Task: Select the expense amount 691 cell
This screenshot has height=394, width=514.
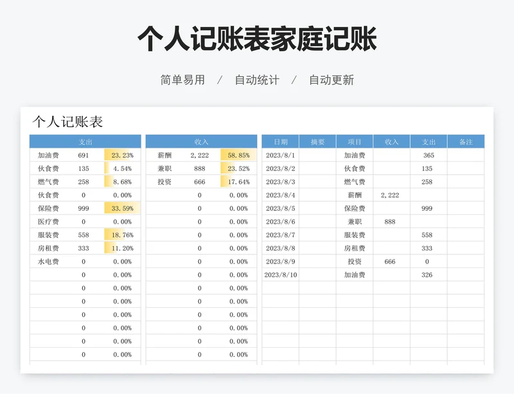Action: click(84, 155)
